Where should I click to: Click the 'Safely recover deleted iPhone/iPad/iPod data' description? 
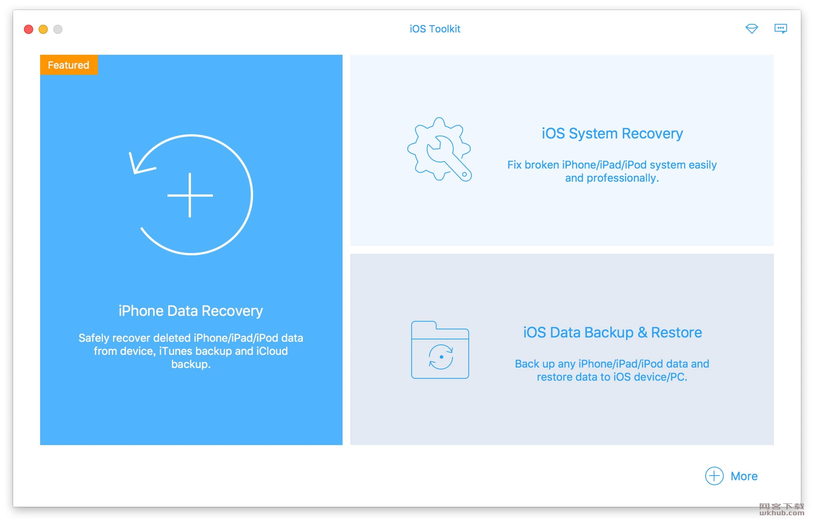click(191, 351)
